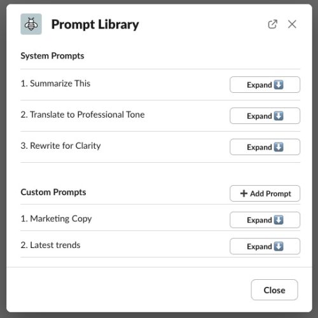Select the Rewrite for Clarity item
This screenshot has height=318, width=318.
pos(60,146)
